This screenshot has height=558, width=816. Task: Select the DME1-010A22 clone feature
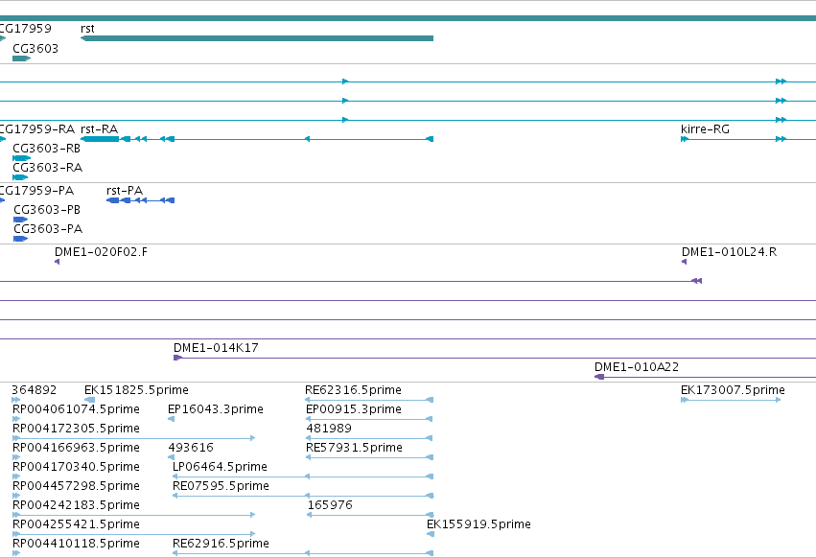point(705,377)
